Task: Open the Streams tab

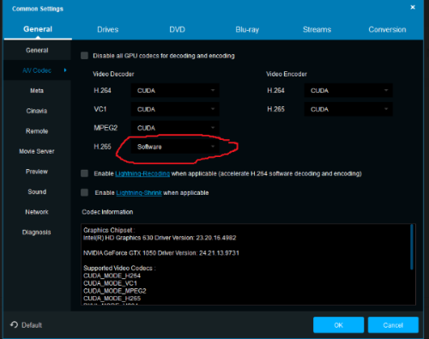Action: tap(317, 29)
